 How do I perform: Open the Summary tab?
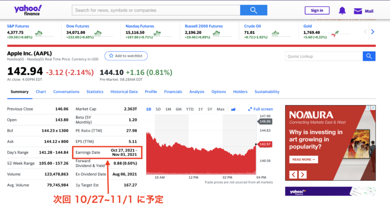[19, 92]
